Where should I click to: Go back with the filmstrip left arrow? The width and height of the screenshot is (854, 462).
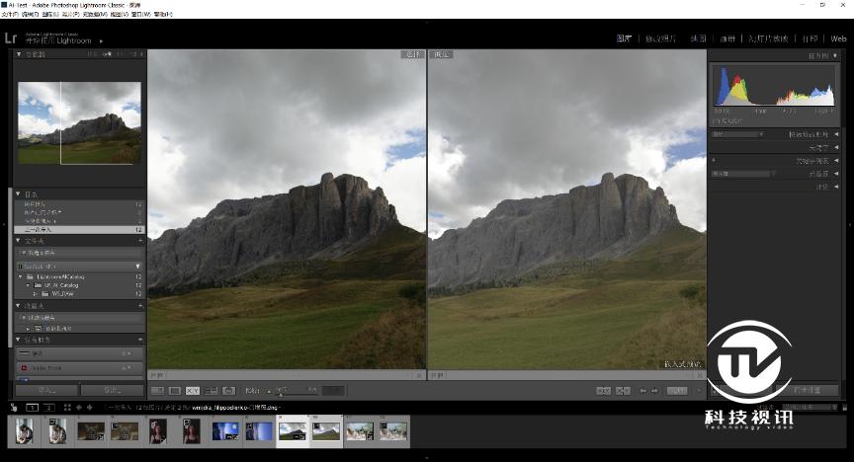point(78,407)
